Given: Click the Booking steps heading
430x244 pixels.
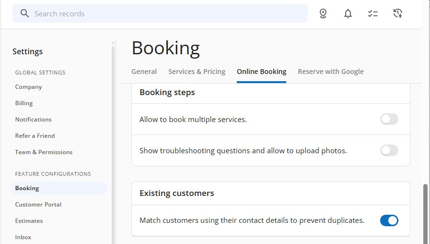Looking at the screenshot, I should tap(167, 92).
